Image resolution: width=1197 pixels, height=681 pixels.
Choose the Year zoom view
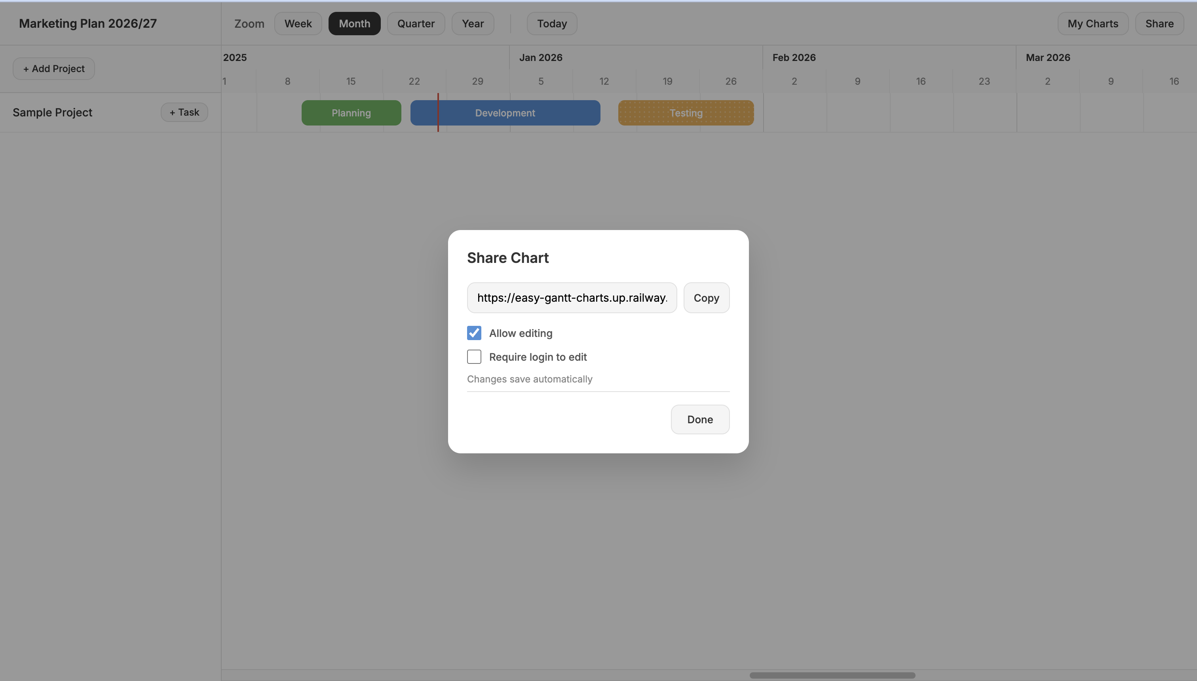tap(472, 24)
